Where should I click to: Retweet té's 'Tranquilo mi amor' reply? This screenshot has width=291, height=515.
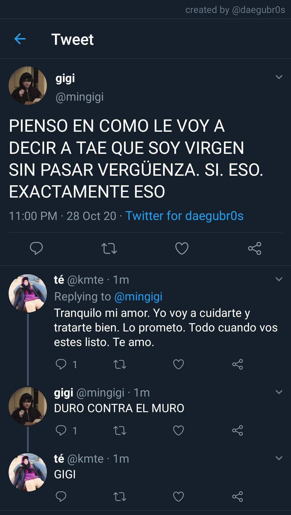120,364
